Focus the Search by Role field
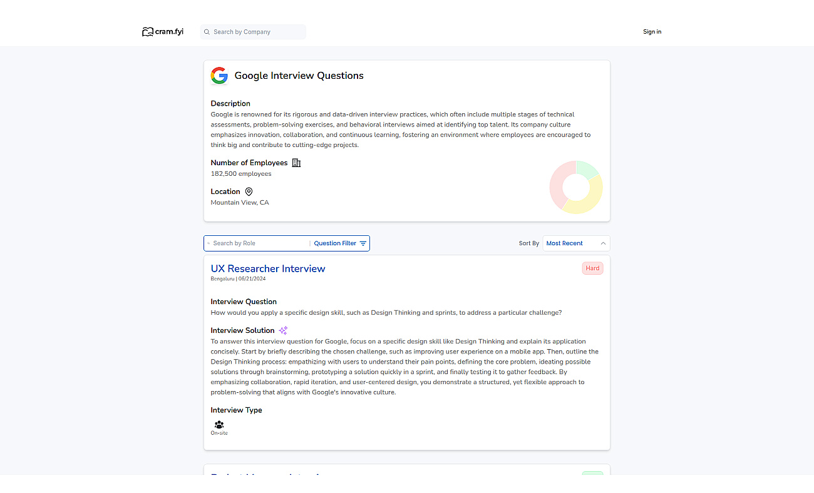Image resolution: width=814 pixels, height=493 pixels. pos(258,243)
